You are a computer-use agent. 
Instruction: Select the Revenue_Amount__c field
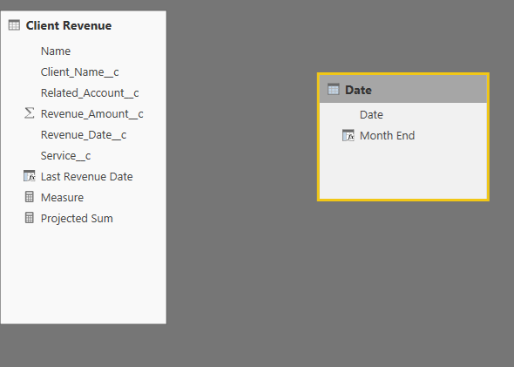(x=91, y=114)
